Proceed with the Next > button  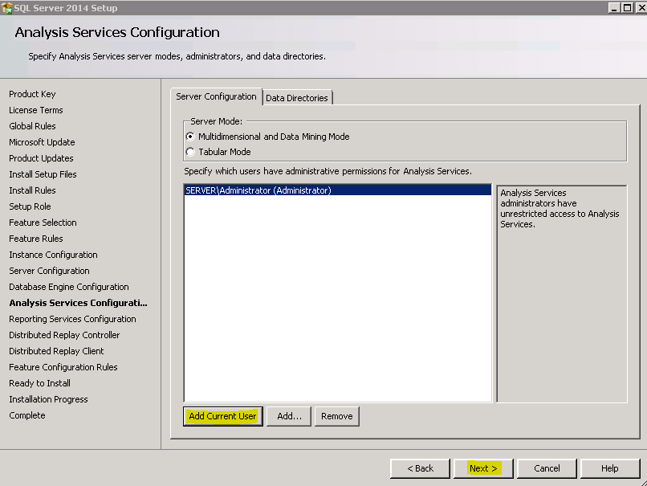click(x=483, y=468)
